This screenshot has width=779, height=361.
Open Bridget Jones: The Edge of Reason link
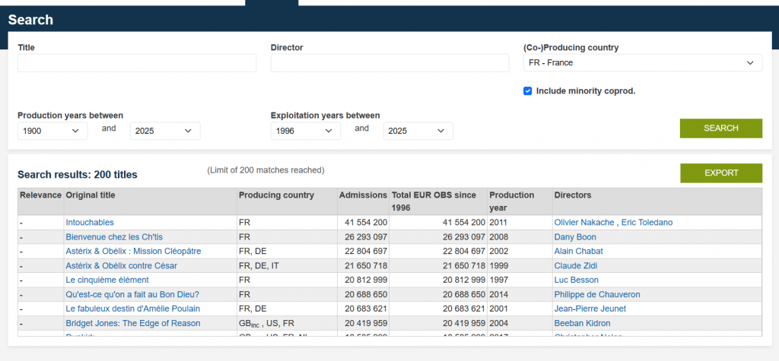pyautogui.click(x=132, y=324)
